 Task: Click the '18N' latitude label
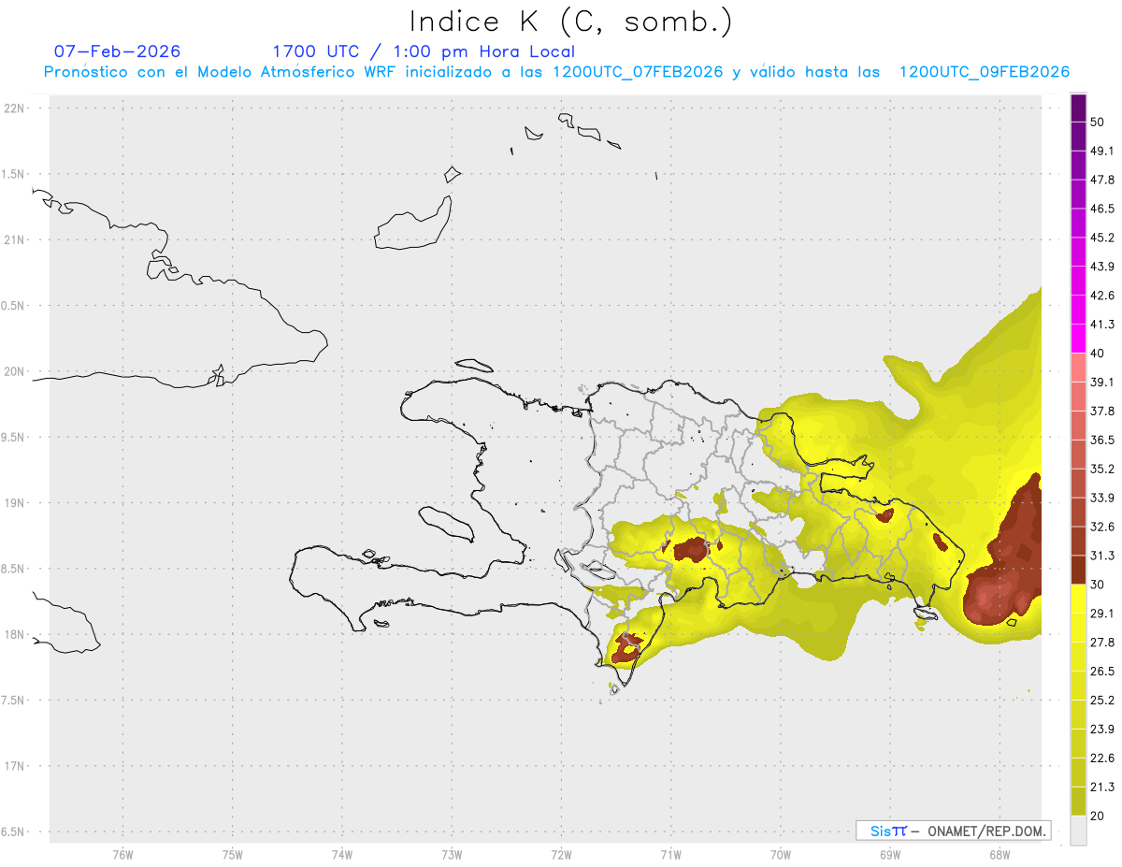[15, 634]
